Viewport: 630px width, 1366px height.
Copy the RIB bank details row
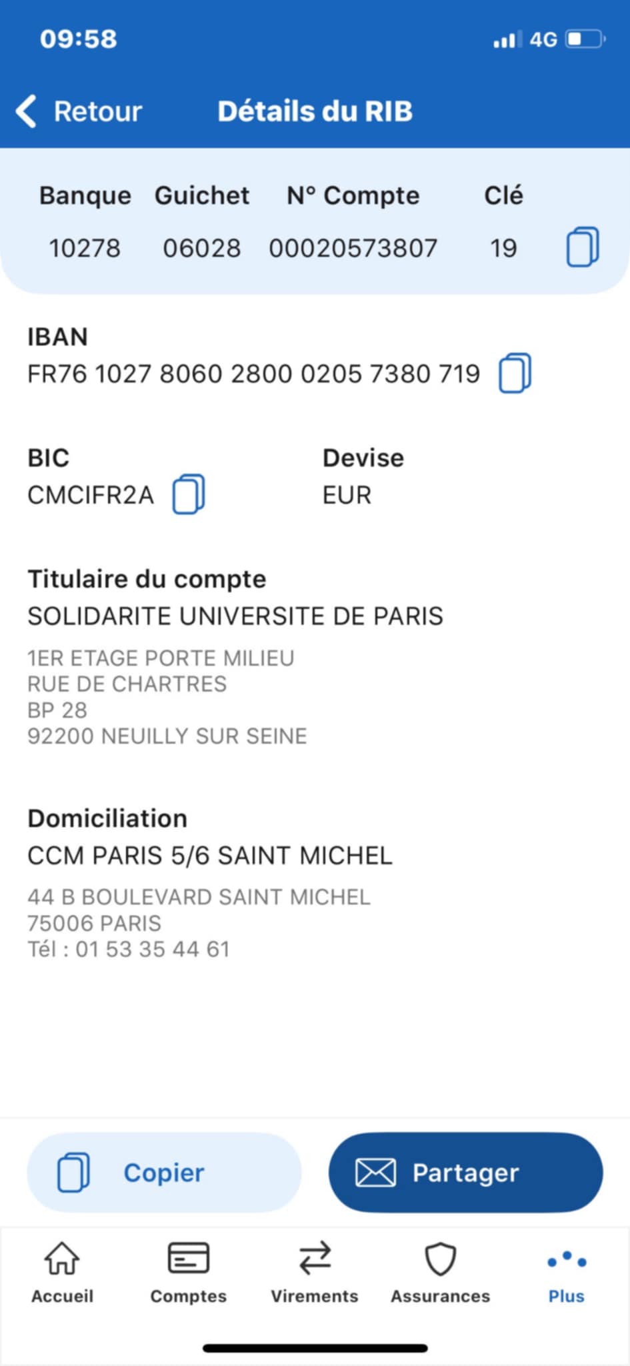(582, 247)
